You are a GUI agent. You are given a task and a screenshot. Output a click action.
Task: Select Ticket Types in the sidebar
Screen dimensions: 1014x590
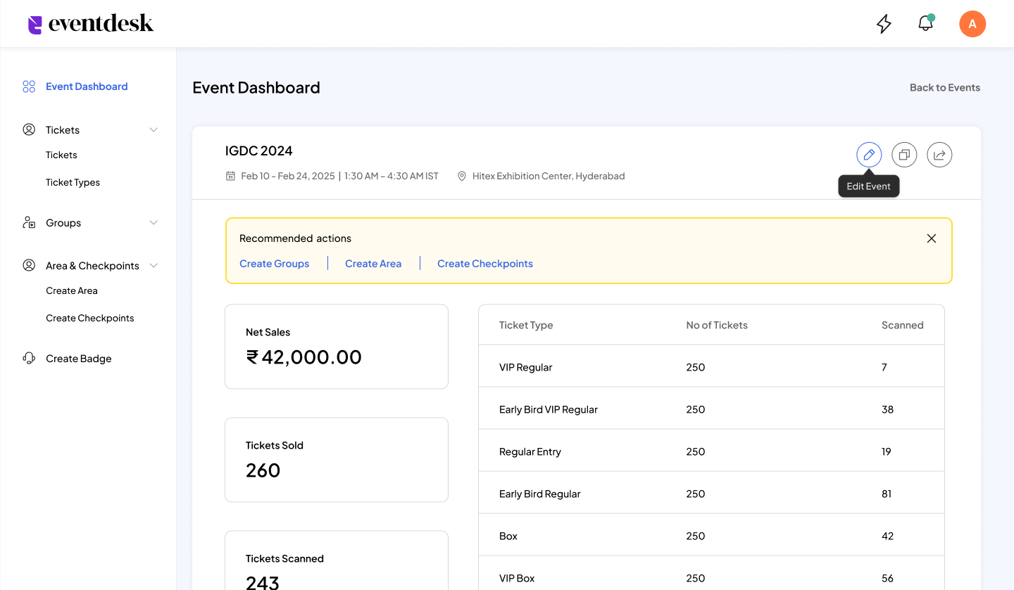tap(73, 182)
